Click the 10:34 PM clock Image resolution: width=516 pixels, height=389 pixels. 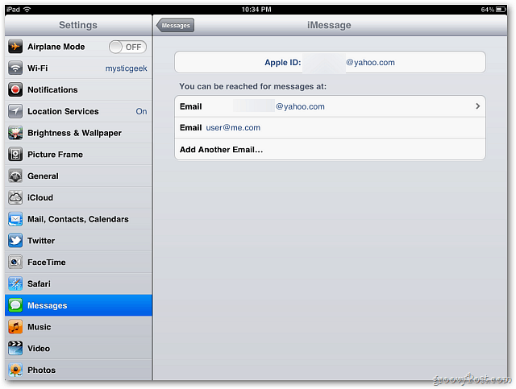click(256, 10)
